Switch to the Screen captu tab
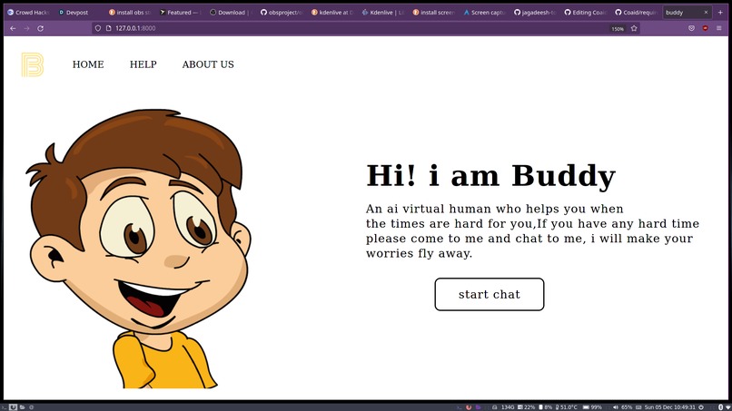Image resolution: width=732 pixels, height=411 pixels. [484, 13]
